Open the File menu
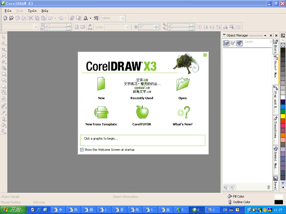 pyautogui.click(x=8, y=11)
